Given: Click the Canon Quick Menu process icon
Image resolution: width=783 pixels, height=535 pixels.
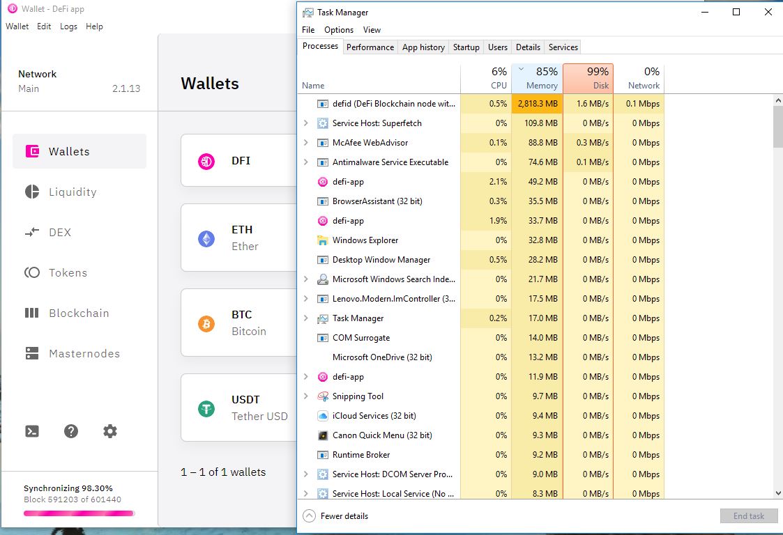Looking at the screenshot, I should (x=323, y=435).
